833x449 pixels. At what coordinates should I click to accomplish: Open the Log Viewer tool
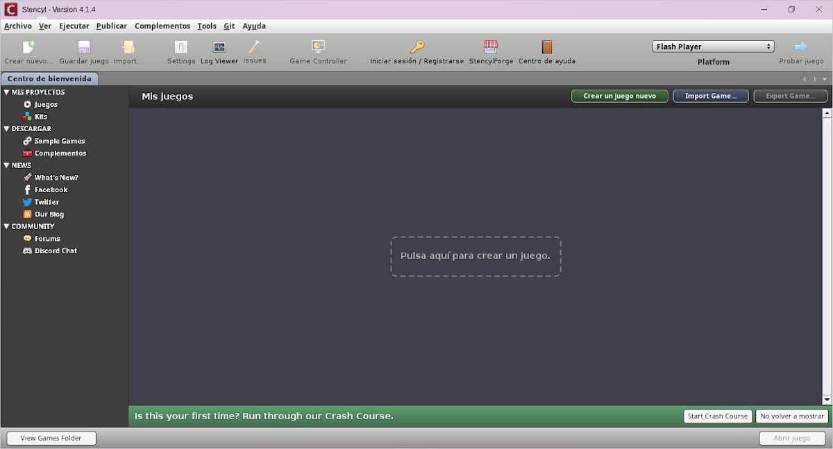[x=219, y=47]
